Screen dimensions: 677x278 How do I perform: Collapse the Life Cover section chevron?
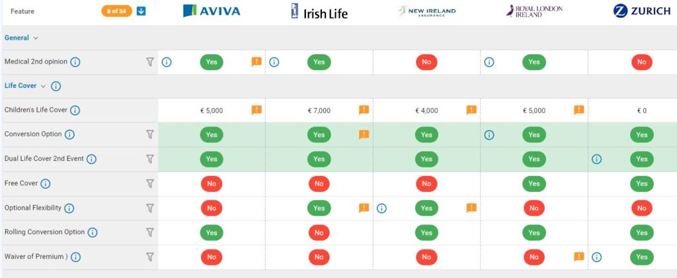tap(43, 86)
